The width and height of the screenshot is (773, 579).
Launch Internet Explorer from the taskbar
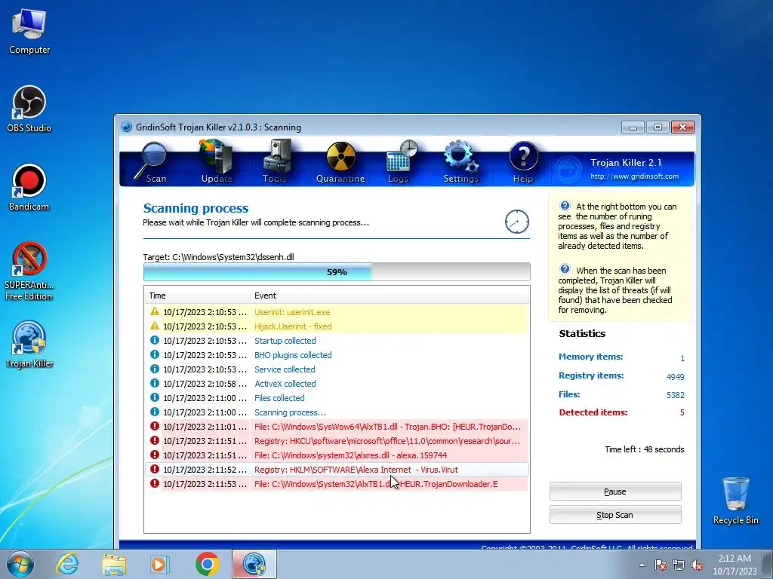[x=67, y=564]
